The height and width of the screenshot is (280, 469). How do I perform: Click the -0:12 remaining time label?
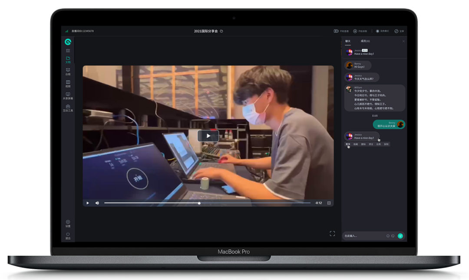(x=319, y=203)
